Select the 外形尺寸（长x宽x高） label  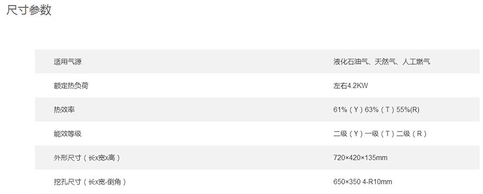[x=86, y=158]
